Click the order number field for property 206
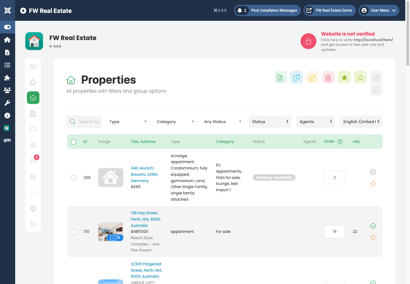Image resolution: width=410 pixels, height=284 pixels. pos(334,177)
